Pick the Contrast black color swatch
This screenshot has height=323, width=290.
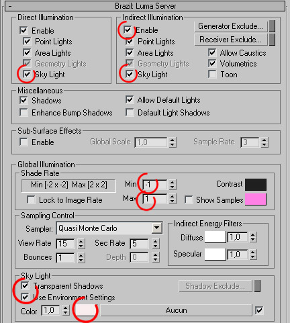point(256,185)
